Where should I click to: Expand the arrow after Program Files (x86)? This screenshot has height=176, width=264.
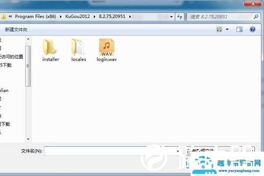[x=61, y=17]
